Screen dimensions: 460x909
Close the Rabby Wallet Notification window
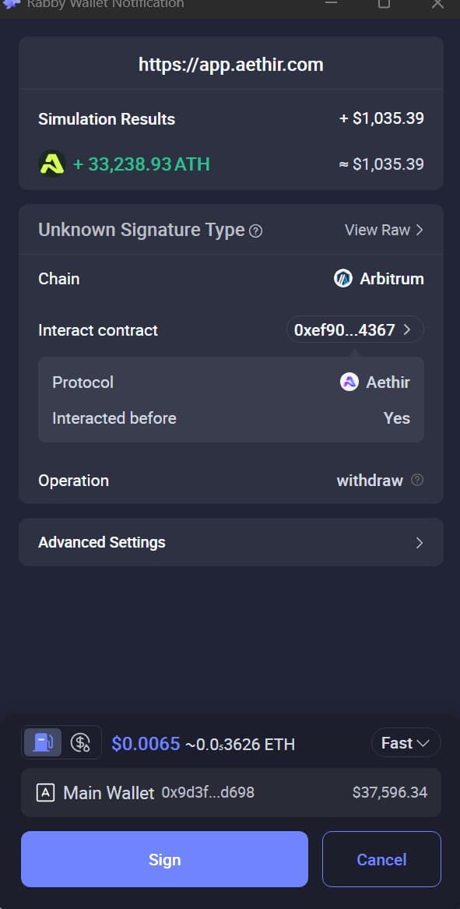pos(437,4)
